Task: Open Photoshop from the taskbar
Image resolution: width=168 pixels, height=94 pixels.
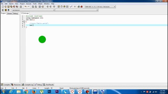Action: [x=49, y=92]
